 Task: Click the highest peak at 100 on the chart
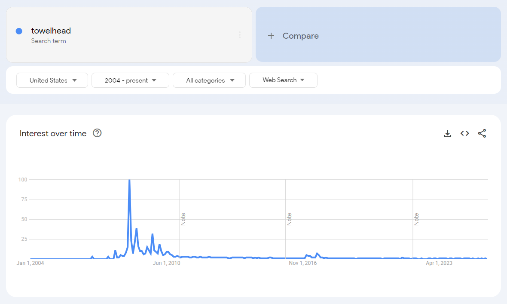(x=129, y=180)
